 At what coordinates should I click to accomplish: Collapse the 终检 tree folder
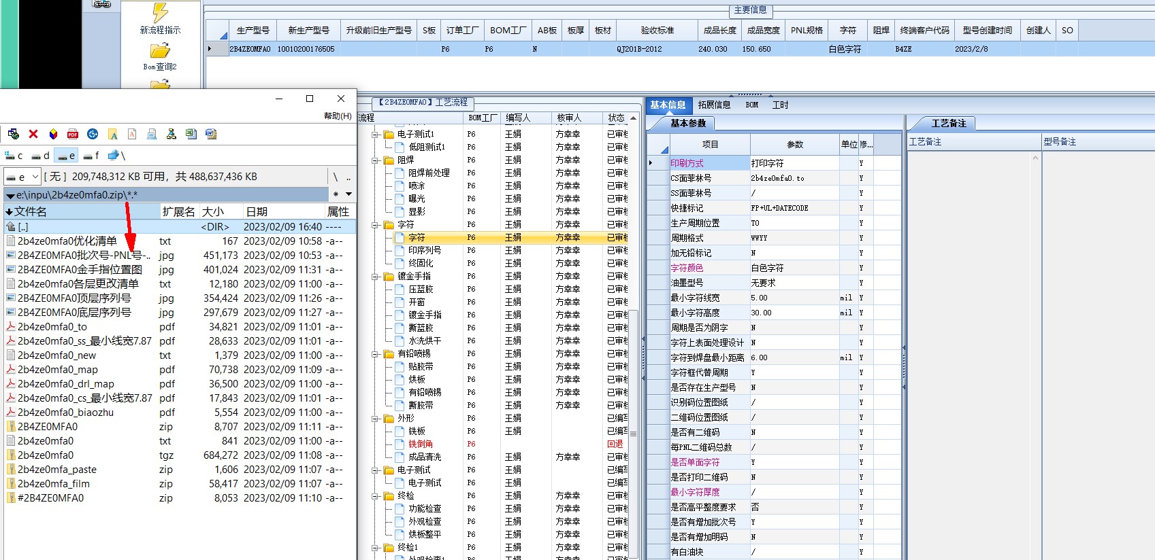(375, 496)
